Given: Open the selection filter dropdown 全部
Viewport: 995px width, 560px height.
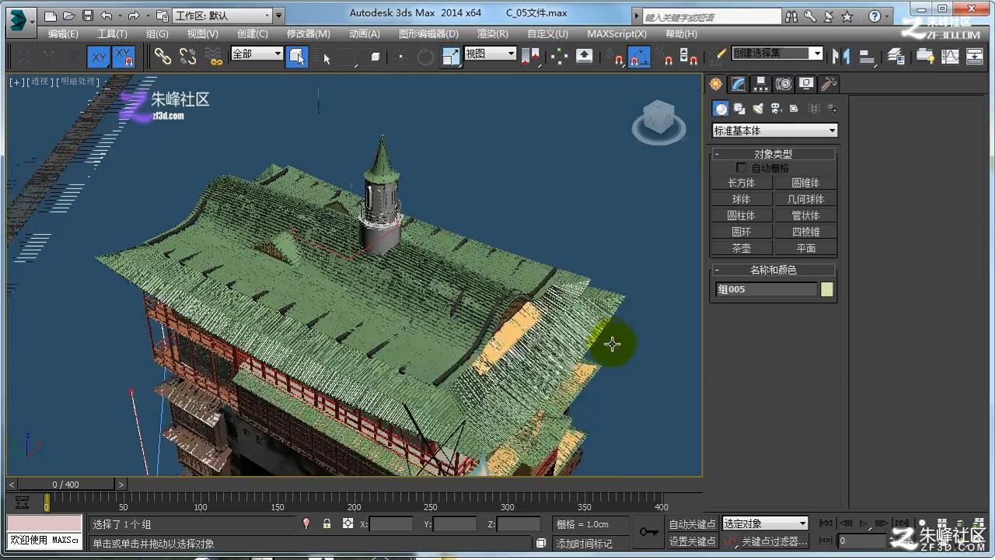Looking at the screenshot, I should click(257, 54).
